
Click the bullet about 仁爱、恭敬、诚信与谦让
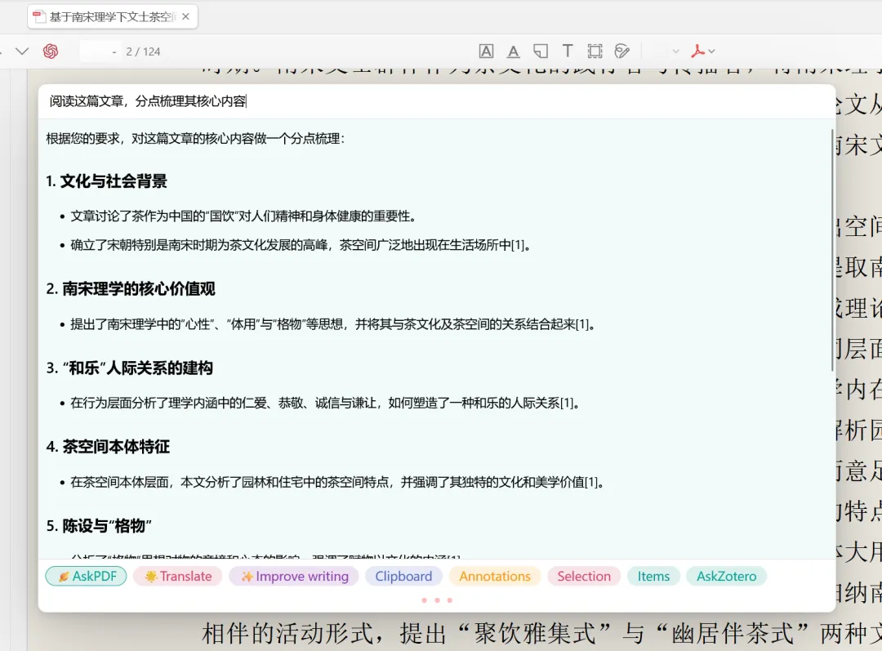[325, 403]
